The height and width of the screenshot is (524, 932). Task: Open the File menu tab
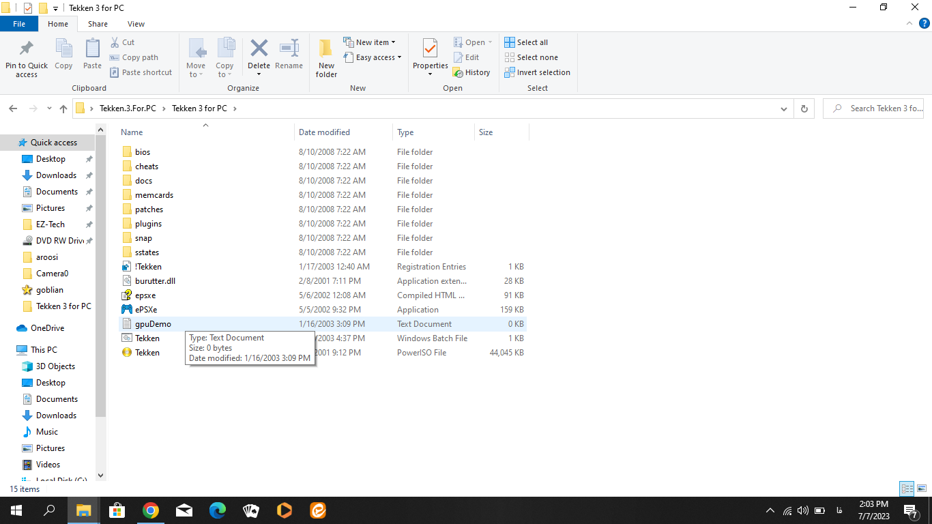(19, 24)
